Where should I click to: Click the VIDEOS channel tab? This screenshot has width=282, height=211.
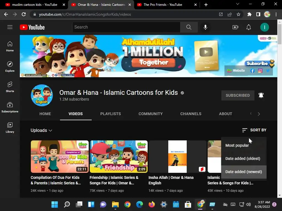(76, 114)
